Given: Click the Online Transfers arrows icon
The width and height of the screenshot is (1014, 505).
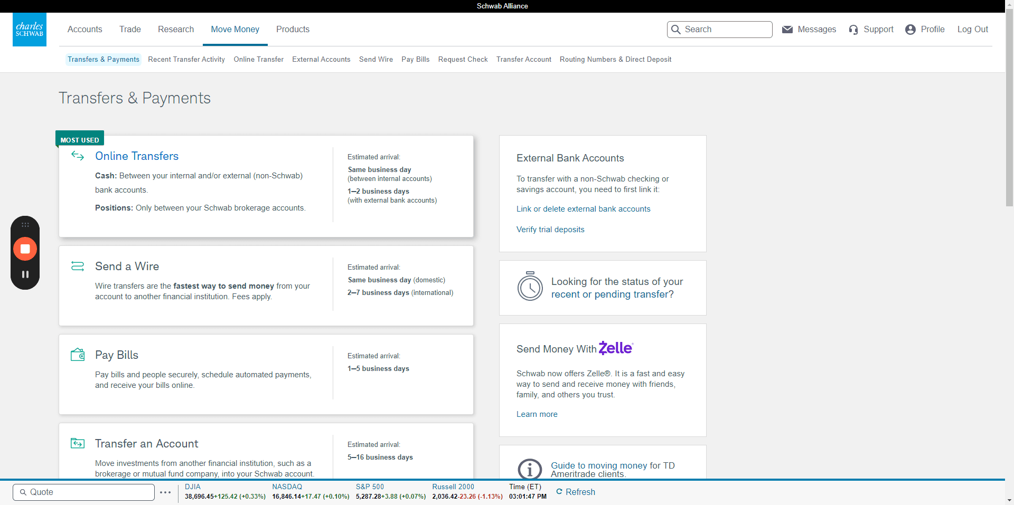Looking at the screenshot, I should (78, 156).
